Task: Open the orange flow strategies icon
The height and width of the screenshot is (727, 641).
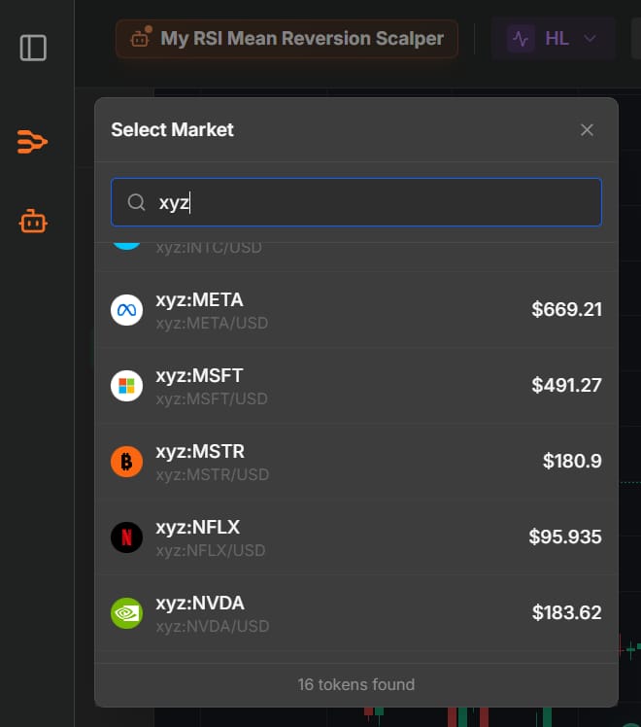Action: click(x=33, y=143)
